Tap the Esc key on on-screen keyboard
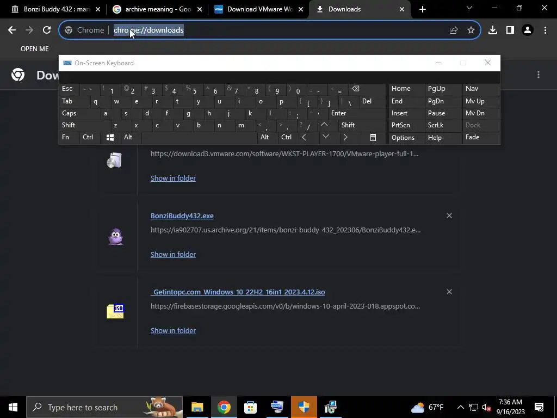The height and width of the screenshot is (418, 557). [x=69, y=89]
